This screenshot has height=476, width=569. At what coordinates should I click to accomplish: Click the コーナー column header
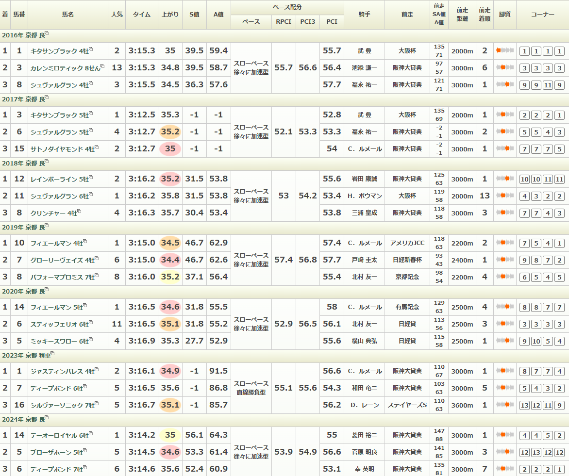click(542, 15)
